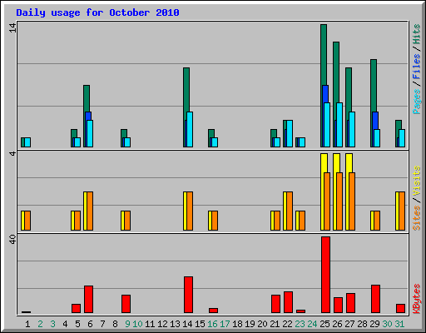Click the chart title "Daily usage for October 2010"

point(97,12)
